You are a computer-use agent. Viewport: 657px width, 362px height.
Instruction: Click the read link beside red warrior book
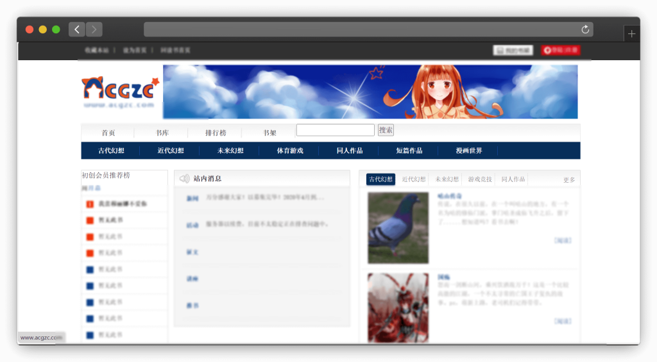coord(563,321)
